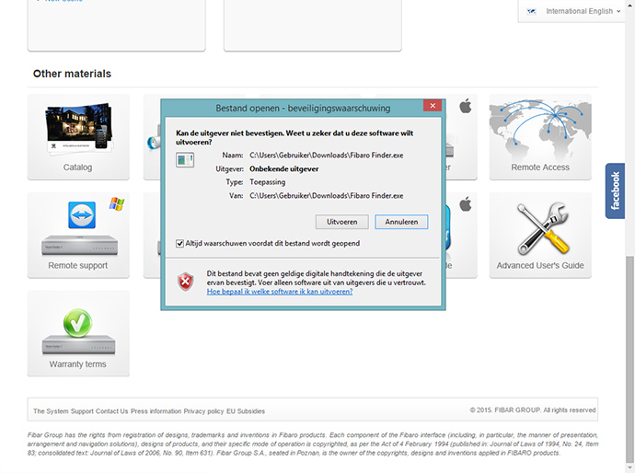The height and width of the screenshot is (473, 635).
Task: Click the language flag icon
Action: pos(531,11)
